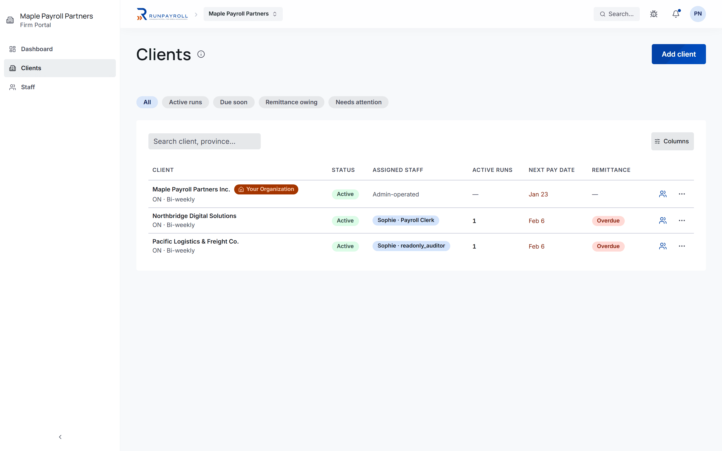Select the Needs attention filter
Image resolution: width=722 pixels, height=451 pixels.
click(x=358, y=102)
